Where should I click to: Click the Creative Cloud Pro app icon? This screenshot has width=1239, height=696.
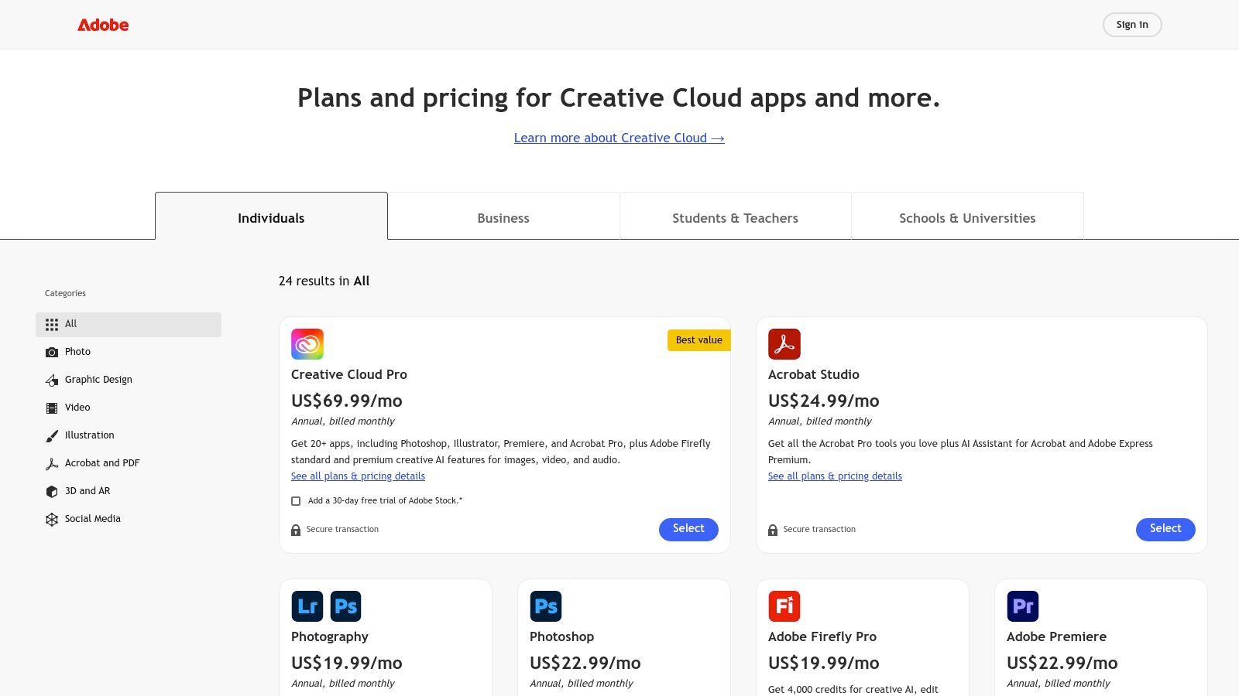pos(307,344)
